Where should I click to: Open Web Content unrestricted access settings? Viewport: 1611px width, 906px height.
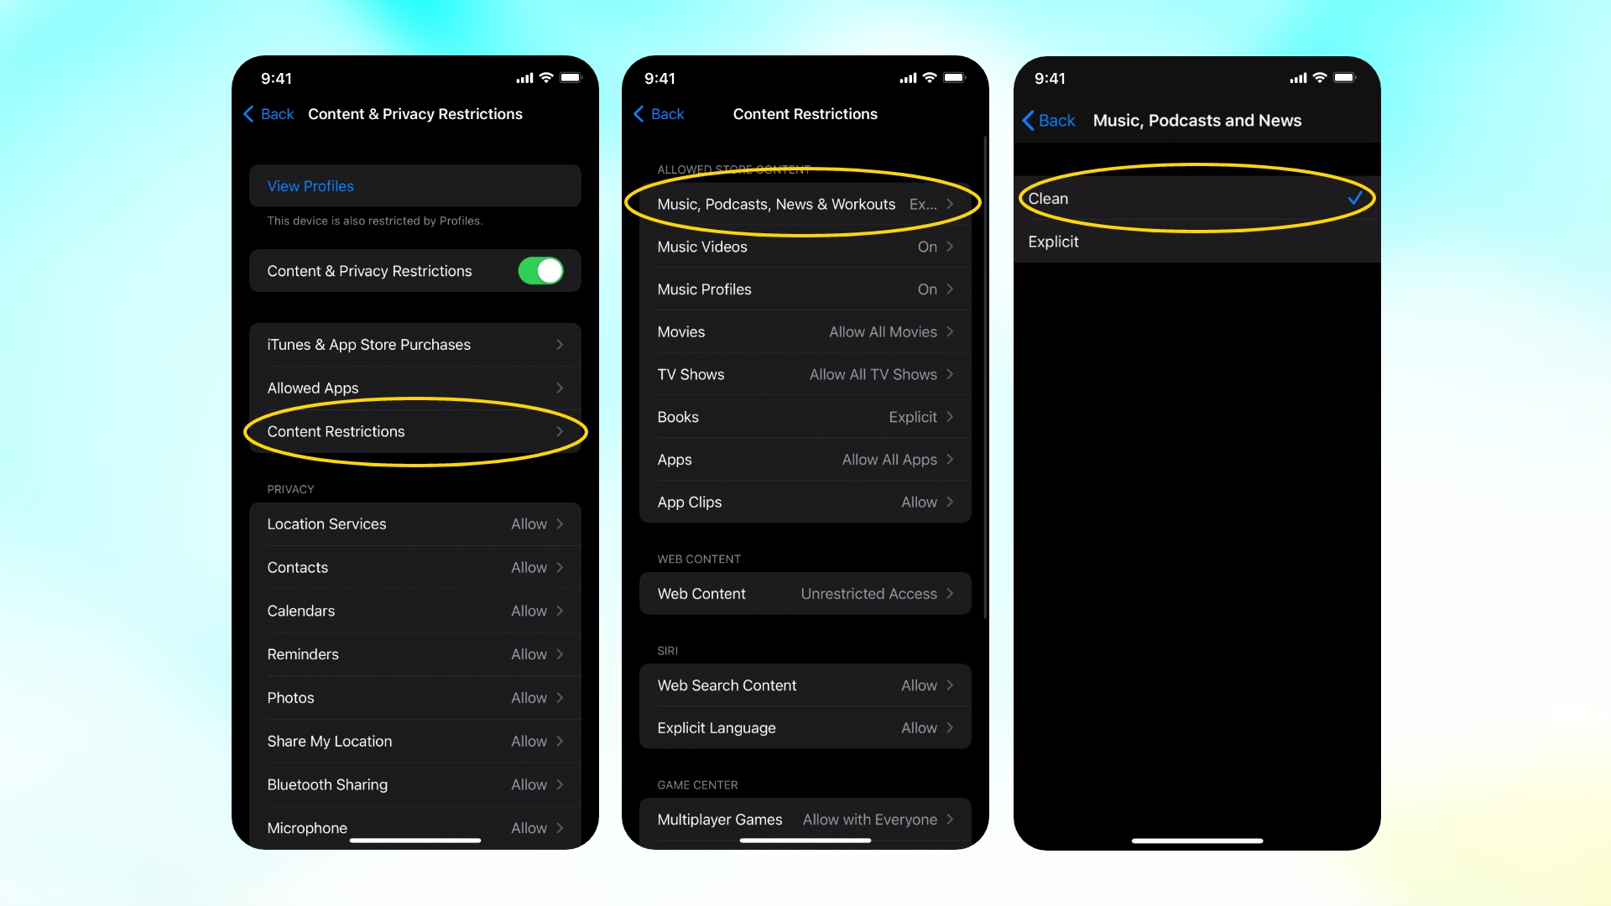point(805,593)
